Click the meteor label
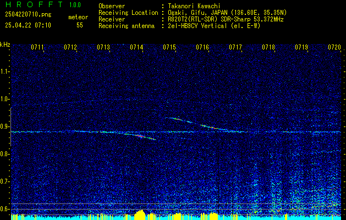The height and width of the screenshot is (220, 346). pos(78,17)
